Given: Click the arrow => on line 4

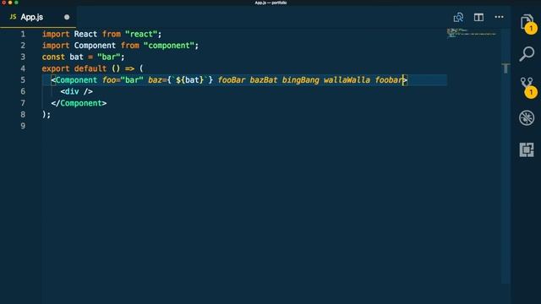Looking at the screenshot, I should tap(129, 68).
